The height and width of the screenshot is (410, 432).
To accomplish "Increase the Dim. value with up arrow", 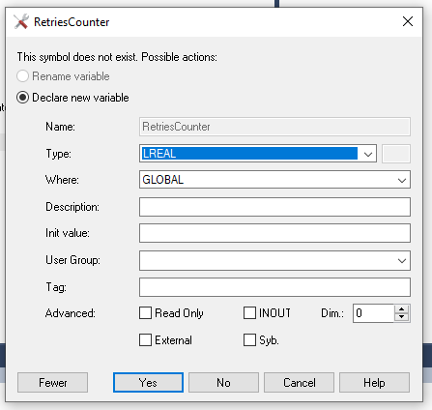I will click(401, 309).
